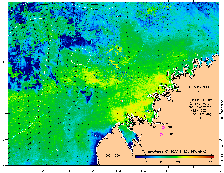Image resolution: width=224 pixels, height=173 pixels.
Task: Click the velocity scale reference arrow
Action: click(197, 118)
